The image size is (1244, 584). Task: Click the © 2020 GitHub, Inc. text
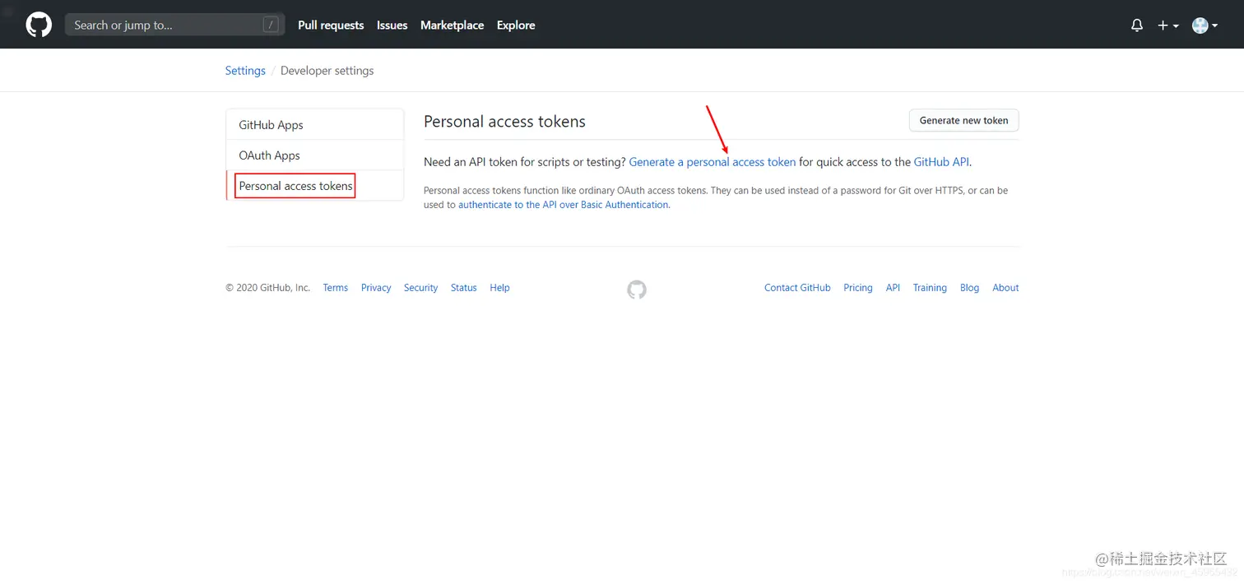click(x=268, y=288)
